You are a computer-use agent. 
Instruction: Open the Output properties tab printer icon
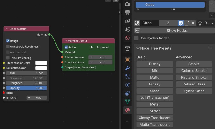pyautogui.click(x=127, y=13)
